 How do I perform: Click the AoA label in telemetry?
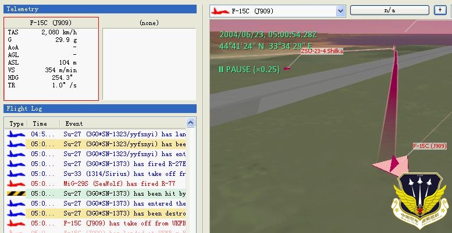click(x=13, y=47)
